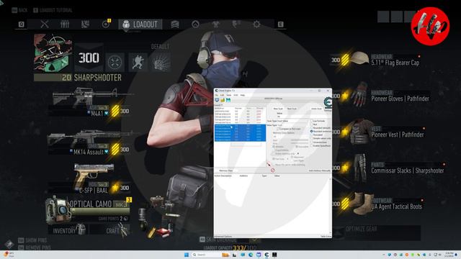Click Cheat Engine open process icon

pos(217,100)
